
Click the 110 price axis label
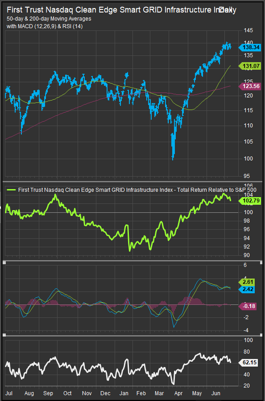(248, 126)
